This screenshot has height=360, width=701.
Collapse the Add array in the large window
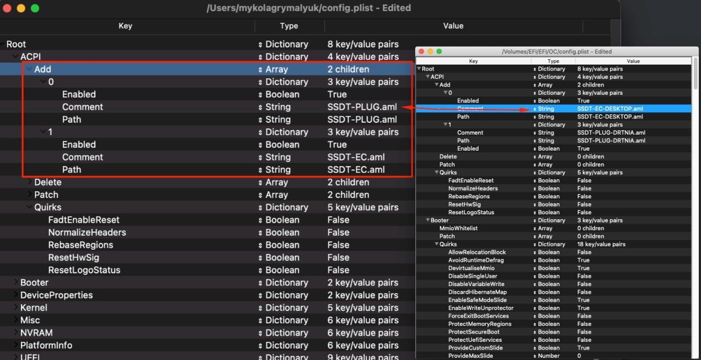[x=29, y=70]
